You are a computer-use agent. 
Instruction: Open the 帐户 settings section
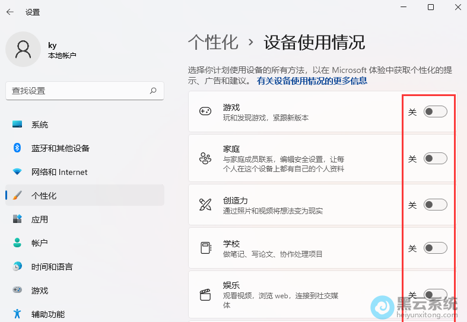point(85,243)
